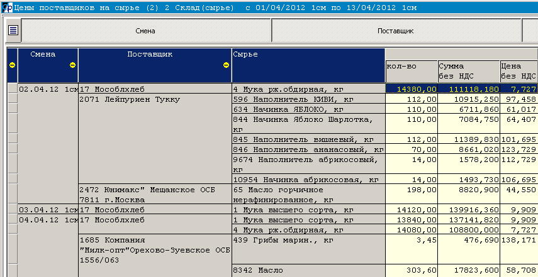Click price cell 44,550

518,195
